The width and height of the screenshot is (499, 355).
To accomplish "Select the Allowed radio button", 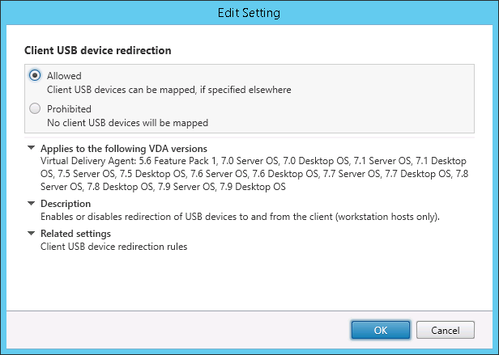I will click(34, 75).
